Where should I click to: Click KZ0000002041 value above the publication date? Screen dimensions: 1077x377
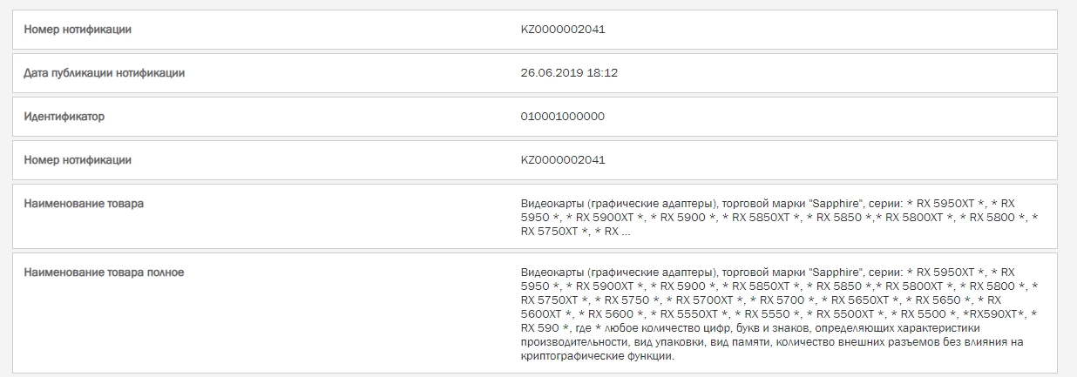[563, 30]
